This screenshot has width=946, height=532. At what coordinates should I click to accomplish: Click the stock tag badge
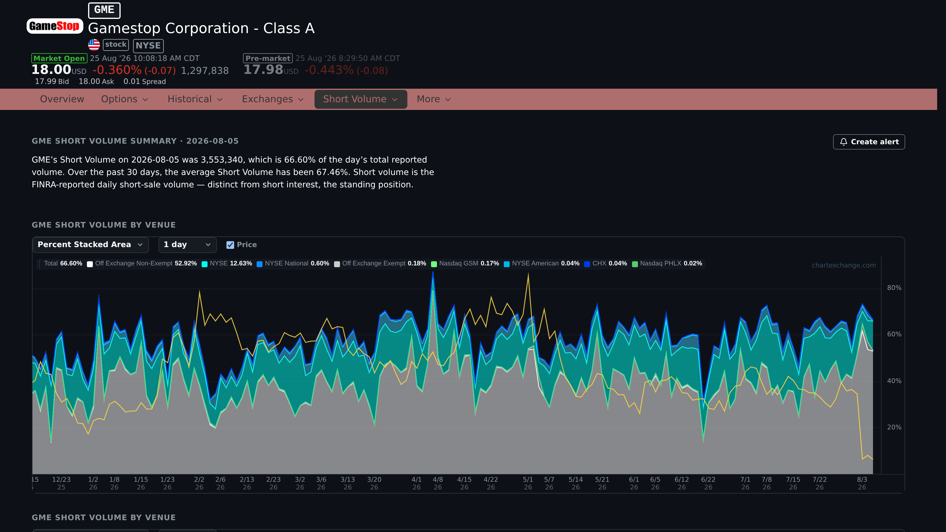(116, 45)
